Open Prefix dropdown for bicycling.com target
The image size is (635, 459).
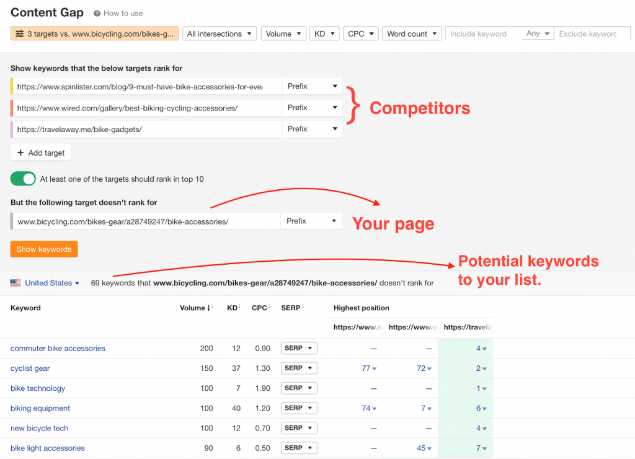311,221
